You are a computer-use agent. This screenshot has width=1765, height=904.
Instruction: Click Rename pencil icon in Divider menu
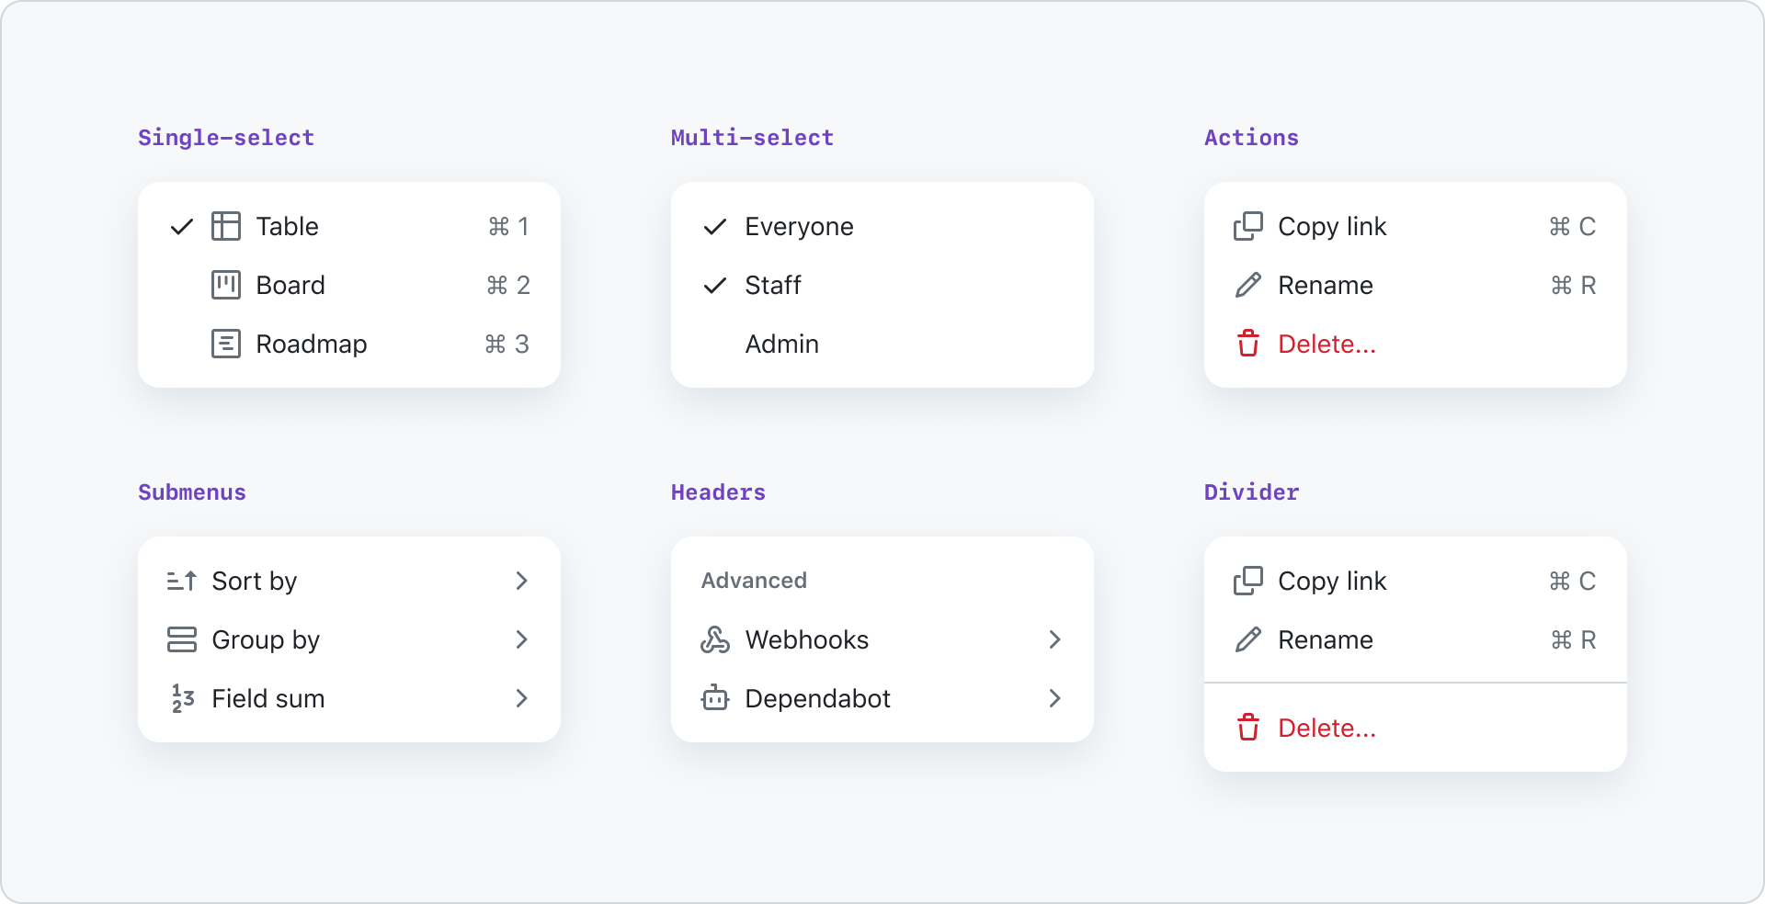point(1248,639)
